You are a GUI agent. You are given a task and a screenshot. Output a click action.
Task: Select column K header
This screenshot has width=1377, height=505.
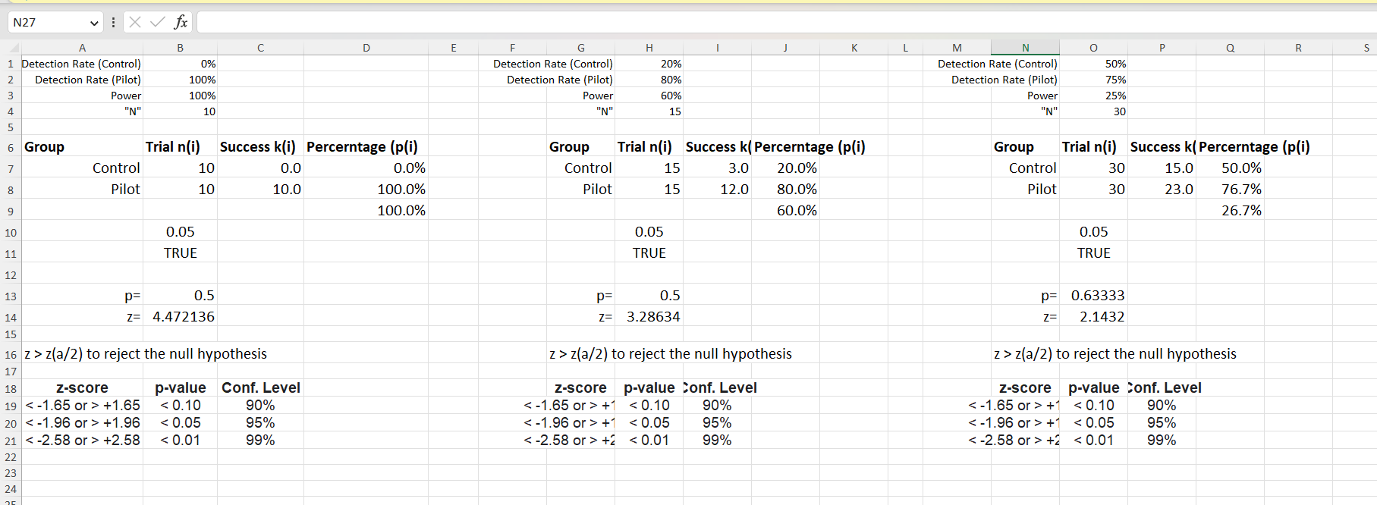[x=854, y=48]
